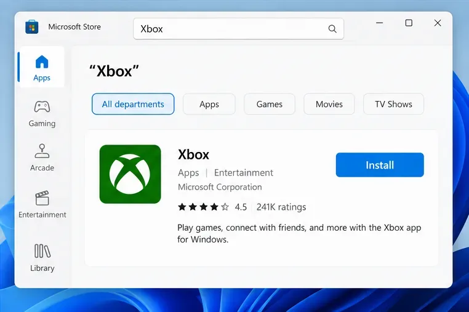Click the “Xbox” search results heading

[114, 71]
